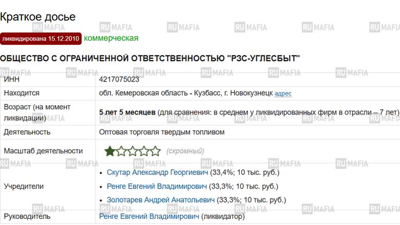Click the INN number 4217075023
The image size is (400, 225).
119,79
